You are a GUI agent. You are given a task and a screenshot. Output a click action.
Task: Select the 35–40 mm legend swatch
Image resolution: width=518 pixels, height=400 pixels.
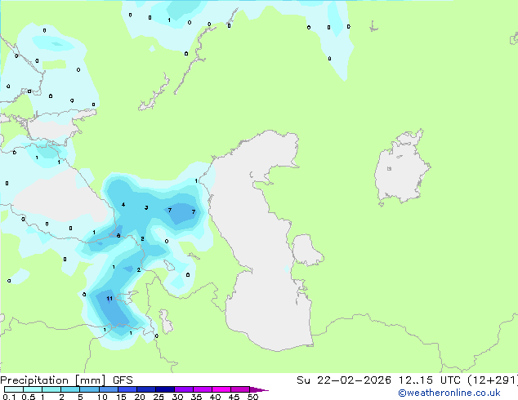coord(203,389)
